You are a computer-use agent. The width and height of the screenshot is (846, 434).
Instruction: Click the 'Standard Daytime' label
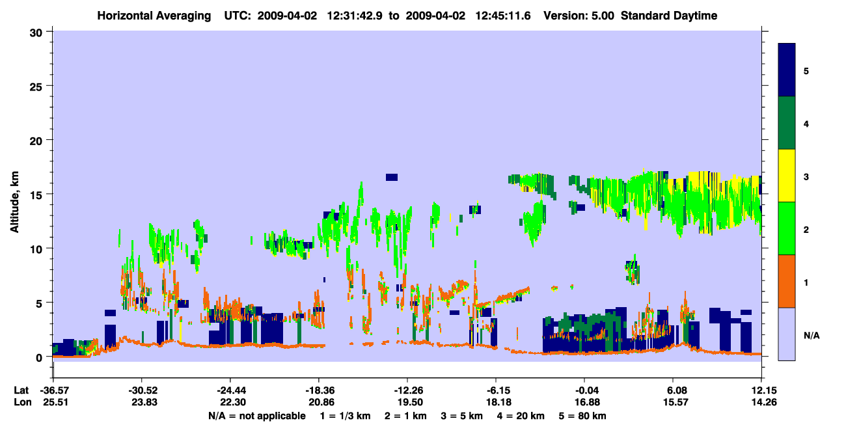[669, 16]
